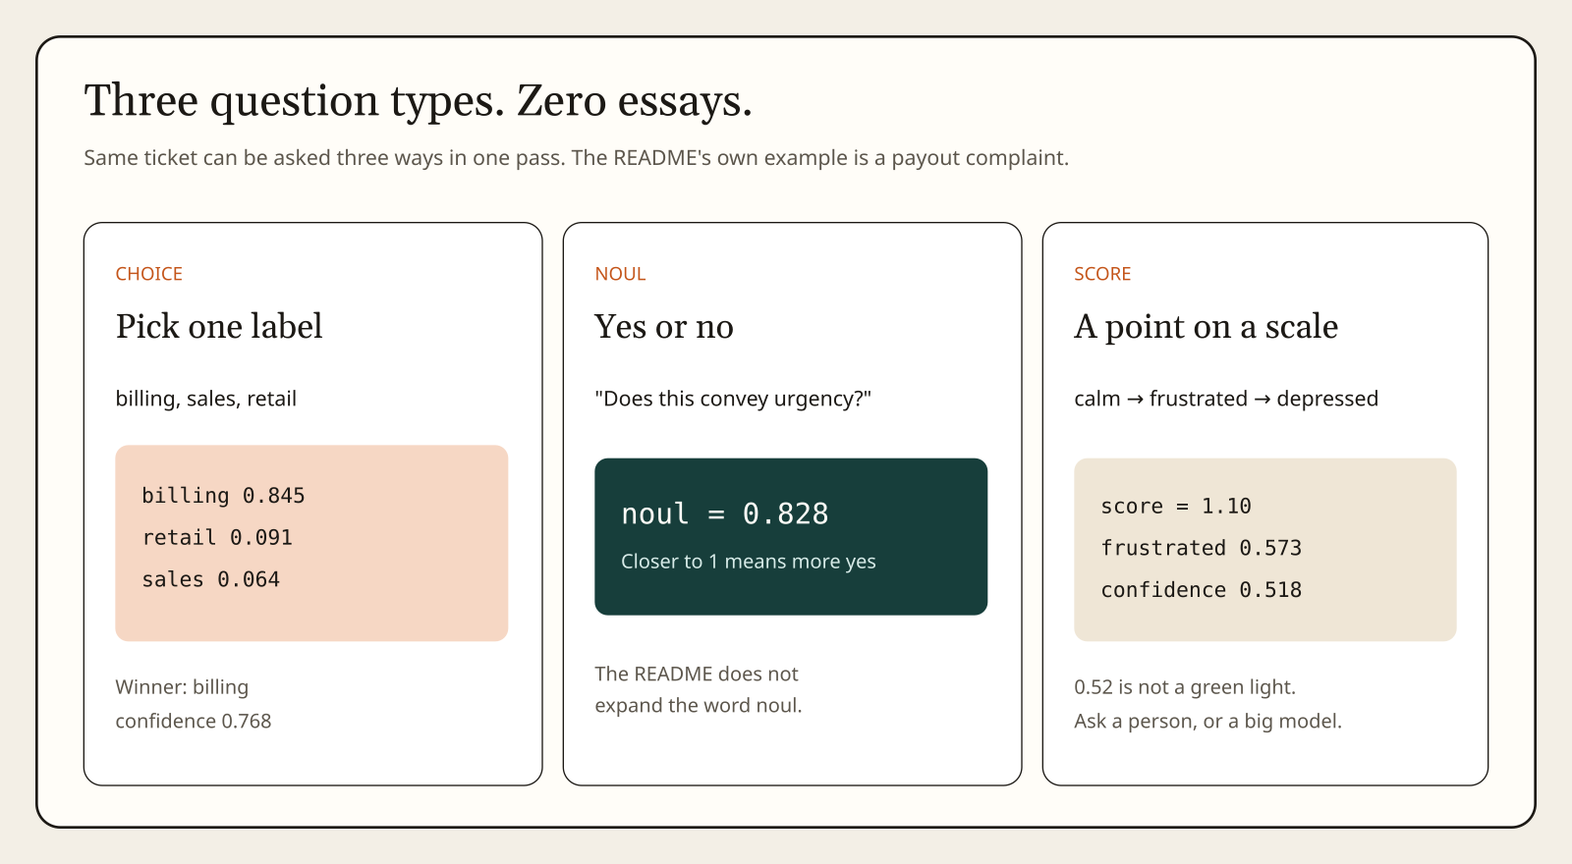Click the orange NOUL label
This screenshot has width=1572, height=864.
pos(620,274)
